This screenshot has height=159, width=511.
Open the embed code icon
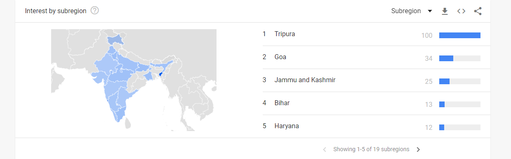(461, 11)
